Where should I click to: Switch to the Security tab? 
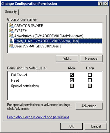click(11, 12)
